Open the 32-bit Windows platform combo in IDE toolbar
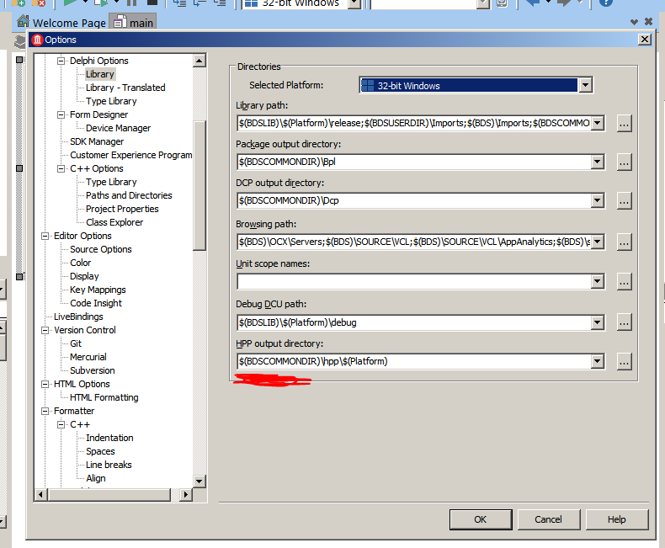The height and width of the screenshot is (548, 665). click(x=354, y=3)
